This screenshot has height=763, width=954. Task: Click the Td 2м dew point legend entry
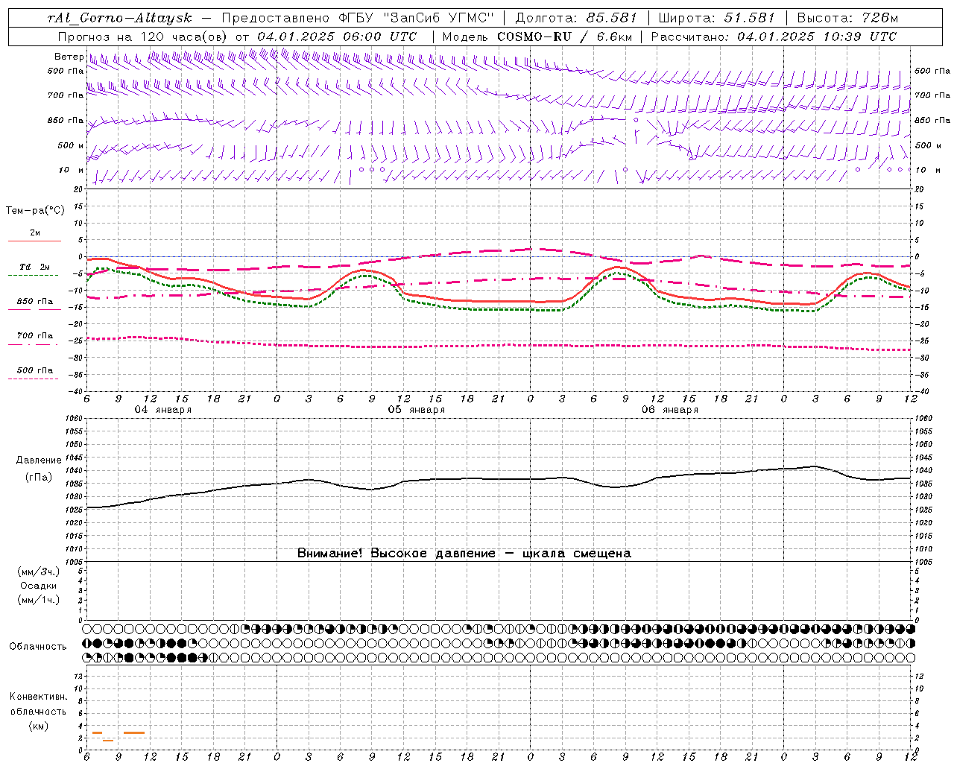[34, 267]
